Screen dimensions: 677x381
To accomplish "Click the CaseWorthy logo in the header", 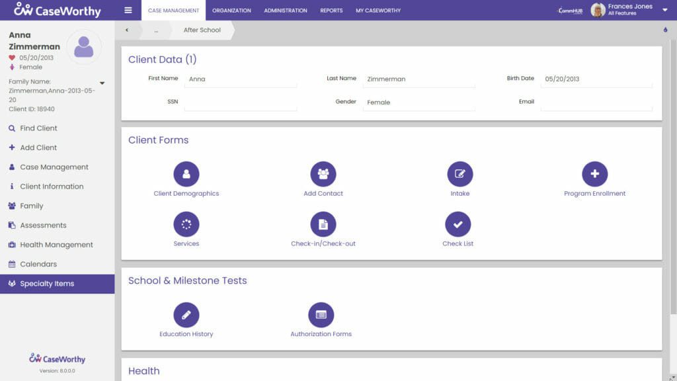I will [58, 10].
